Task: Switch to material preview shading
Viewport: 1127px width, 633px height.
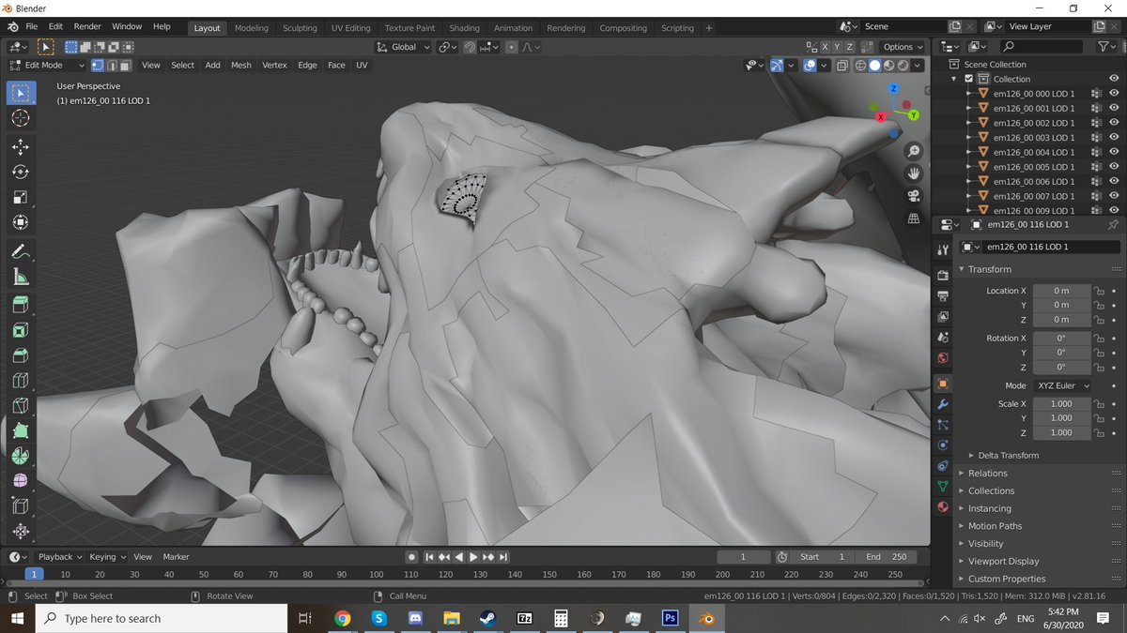Action: click(888, 66)
